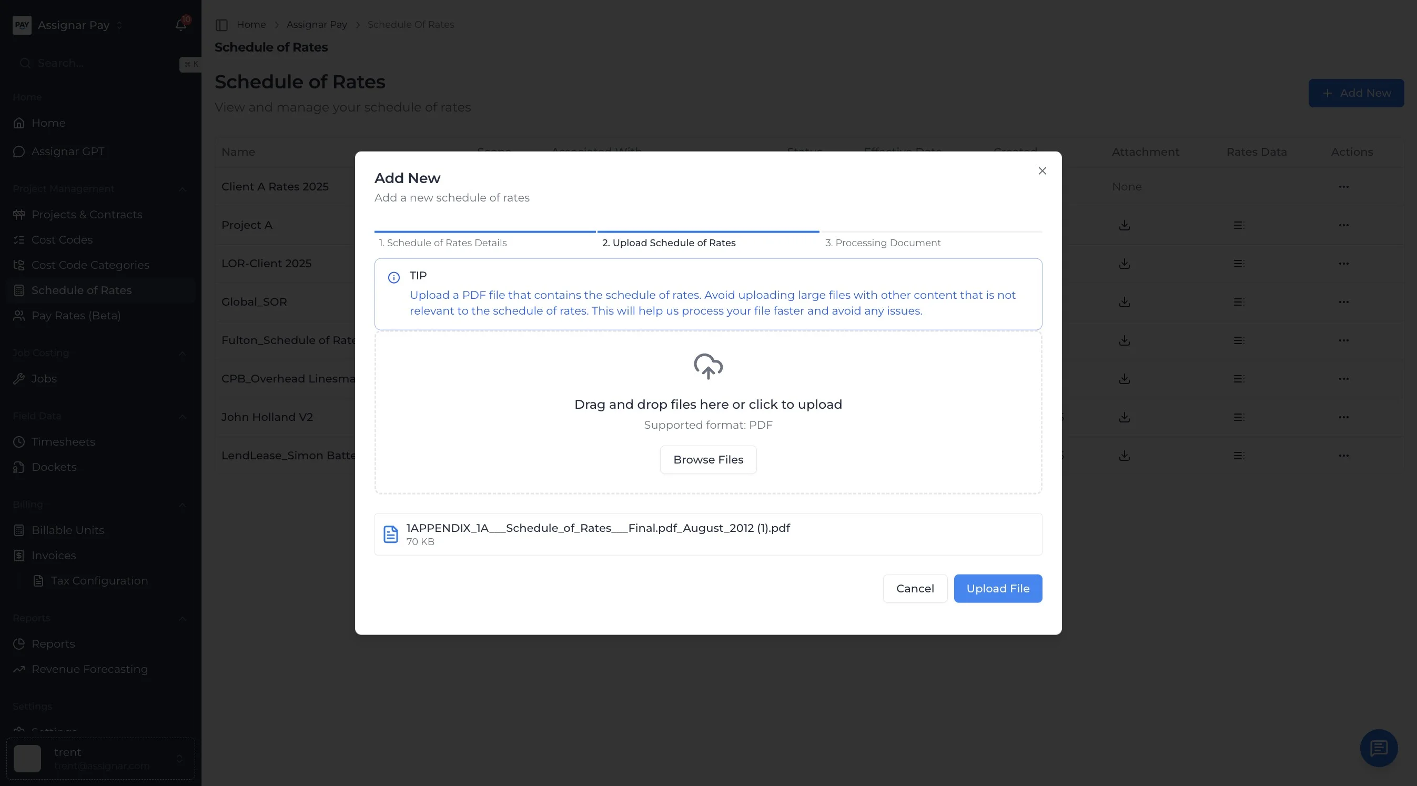The width and height of the screenshot is (1417, 786).
Task: Select step 3 Processing Document
Action: [883, 243]
